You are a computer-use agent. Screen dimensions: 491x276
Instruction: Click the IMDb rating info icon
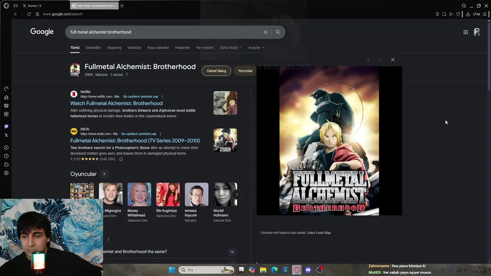pos(121,159)
